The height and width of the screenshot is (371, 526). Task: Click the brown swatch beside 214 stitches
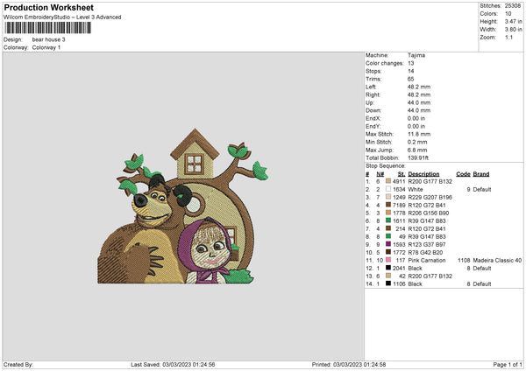388,228
